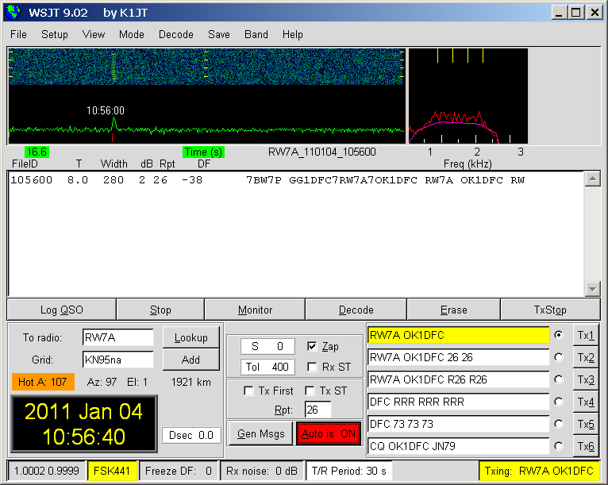
Task: Click the WSJT globe icon in title bar
Action: [x=13, y=12]
